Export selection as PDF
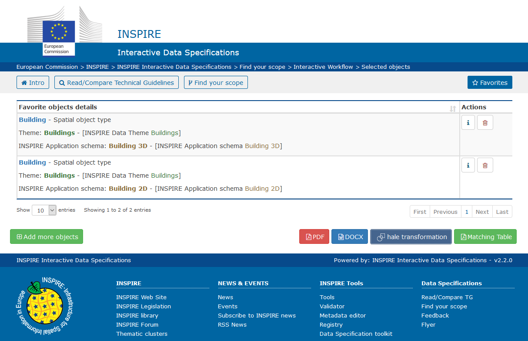 [314, 236]
